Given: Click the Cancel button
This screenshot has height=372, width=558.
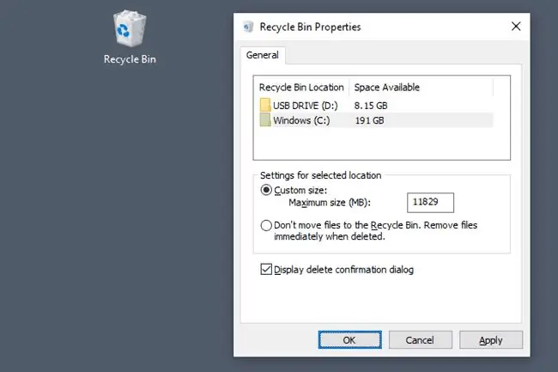Looking at the screenshot, I should click(421, 340).
